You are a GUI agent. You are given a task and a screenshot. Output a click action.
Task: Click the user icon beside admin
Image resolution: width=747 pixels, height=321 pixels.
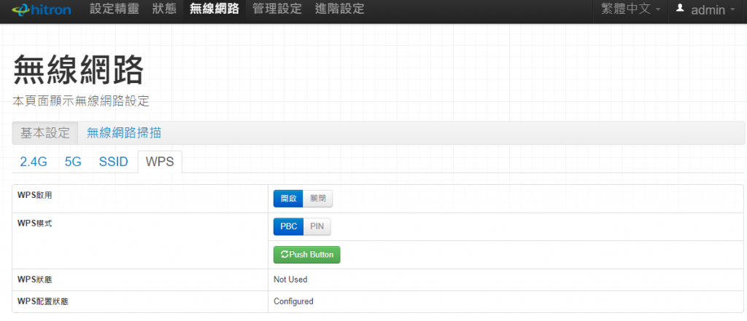coord(680,9)
